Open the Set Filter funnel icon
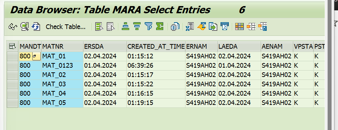 pos(148,27)
